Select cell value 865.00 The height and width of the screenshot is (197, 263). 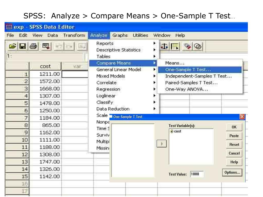45,125
